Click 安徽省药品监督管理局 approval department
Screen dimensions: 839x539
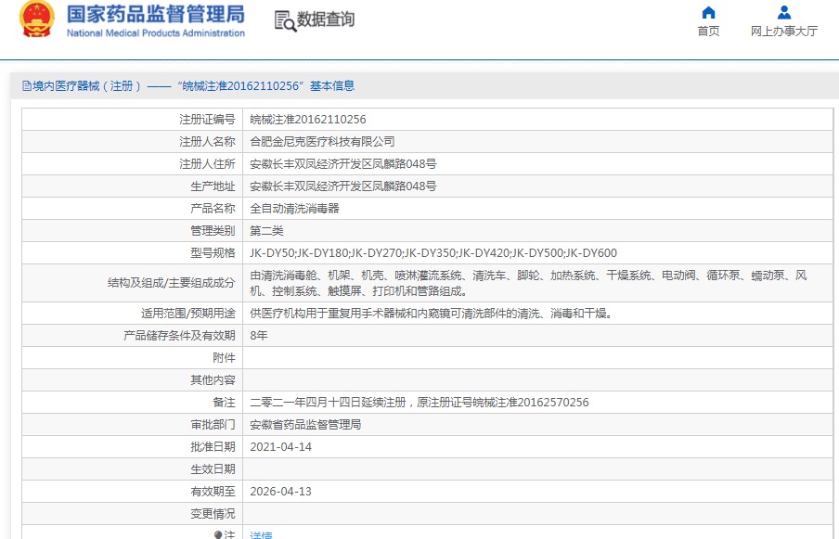(x=305, y=425)
